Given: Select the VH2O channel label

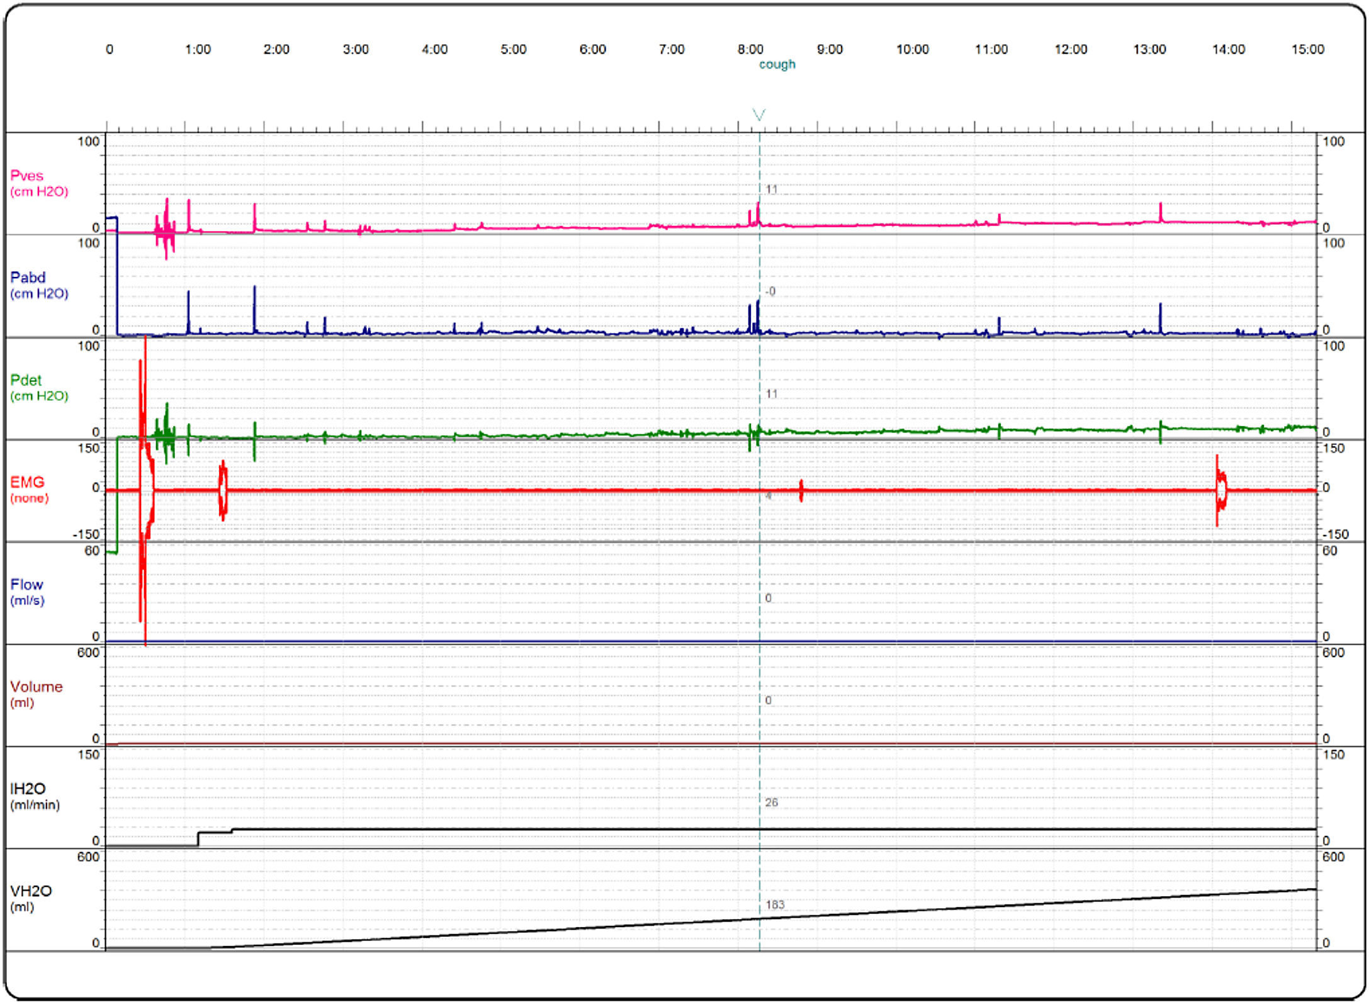Looking at the screenshot, I should point(31,891).
